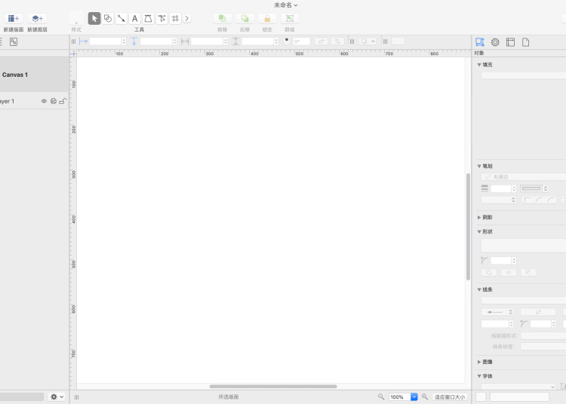The width and height of the screenshot is (566, 404).
Task: Open the zoom percentage dropdown
Action: [x=414, y=396]
